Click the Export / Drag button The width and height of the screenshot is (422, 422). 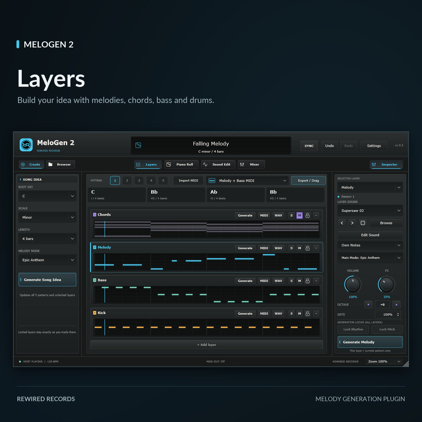(x=308, y=180)
